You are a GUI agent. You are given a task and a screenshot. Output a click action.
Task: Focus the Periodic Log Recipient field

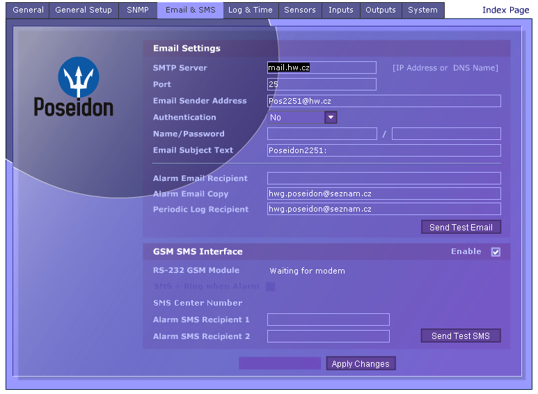point(384,209)
